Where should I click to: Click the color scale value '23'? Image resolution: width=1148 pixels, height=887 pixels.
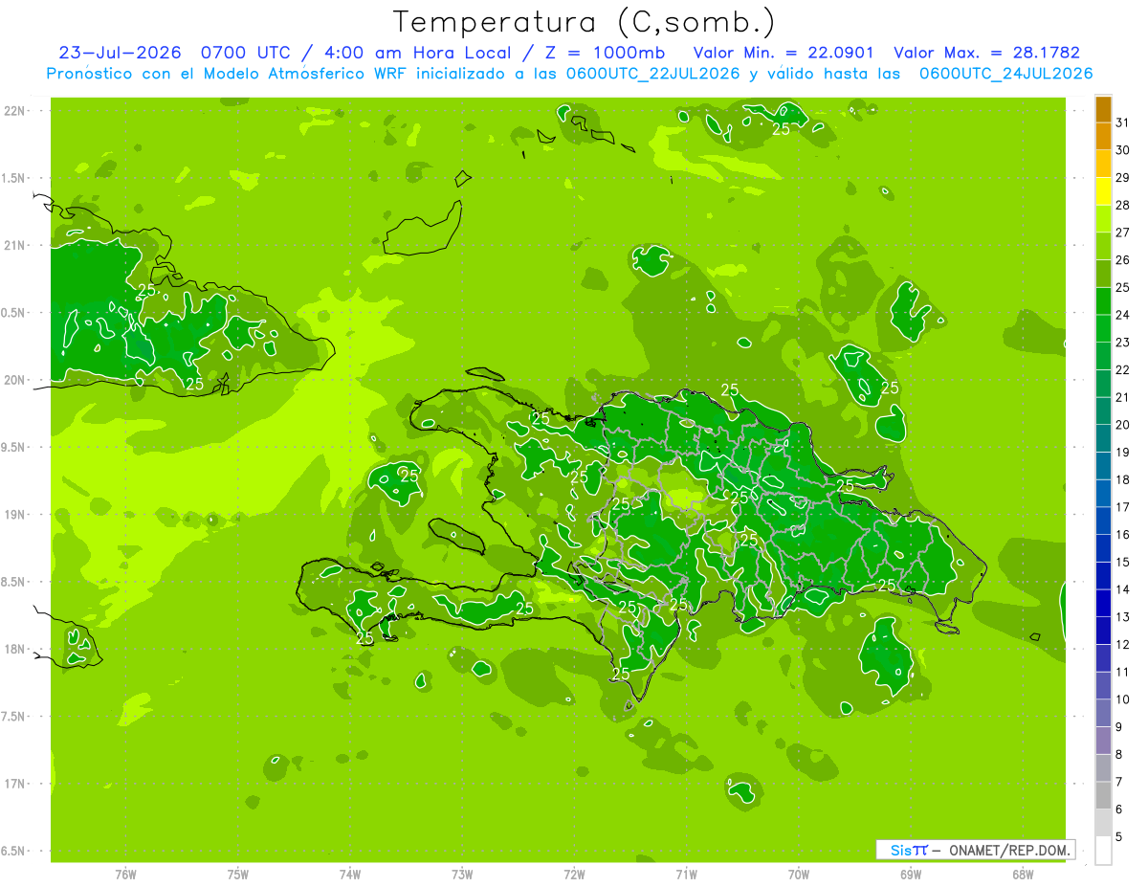tap(1123, 343)
